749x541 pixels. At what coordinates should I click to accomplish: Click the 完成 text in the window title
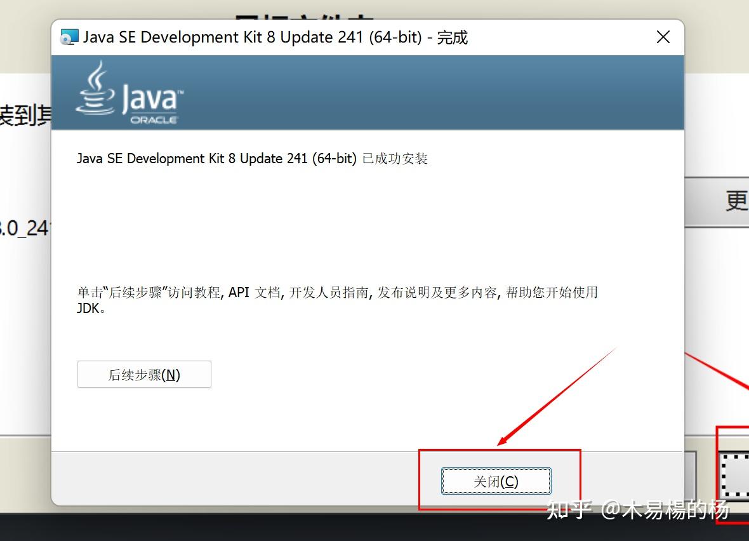point(453,37)
